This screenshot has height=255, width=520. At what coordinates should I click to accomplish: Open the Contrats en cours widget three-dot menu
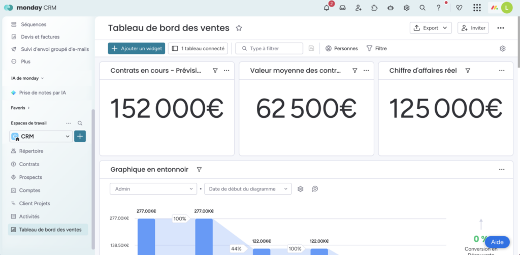[226, 70]
